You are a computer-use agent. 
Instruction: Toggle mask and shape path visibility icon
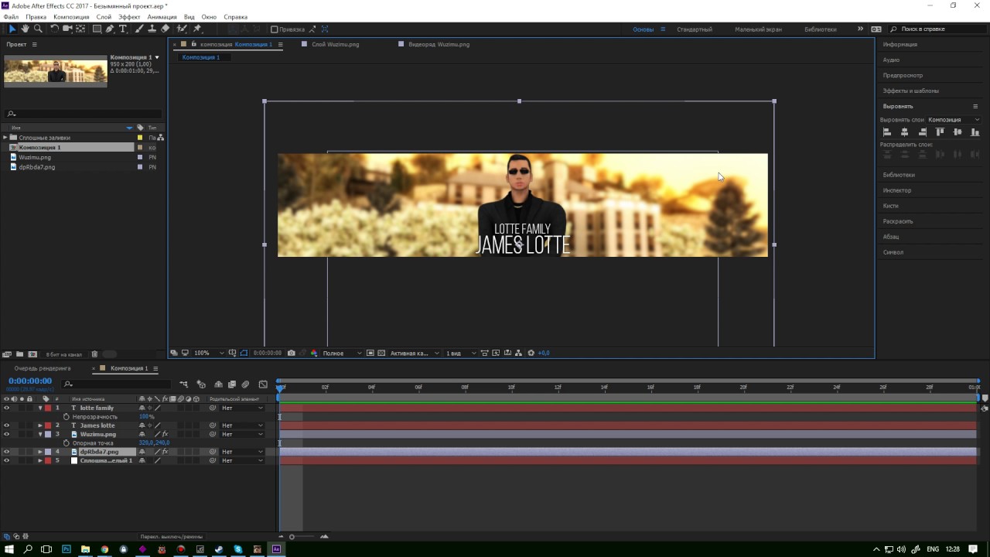244,353
